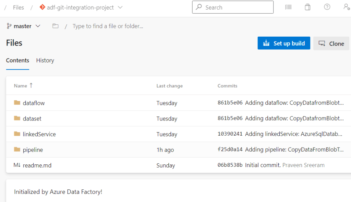The width and height of the screenshot is (351, 202).
Task: Open user settings via the person gear icon
Action: pos(347,7)
